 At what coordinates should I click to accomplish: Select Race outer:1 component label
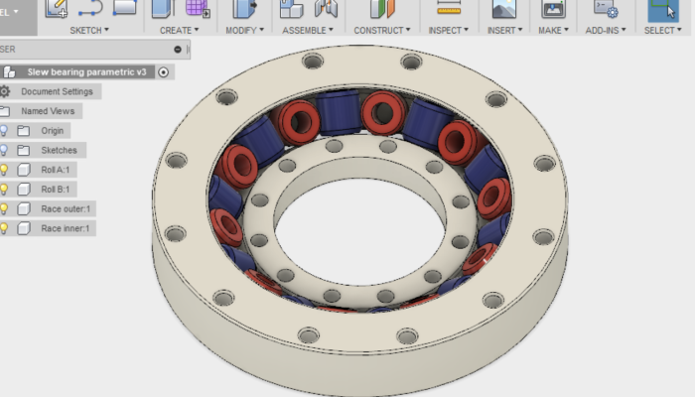click(x=66, y=208)
